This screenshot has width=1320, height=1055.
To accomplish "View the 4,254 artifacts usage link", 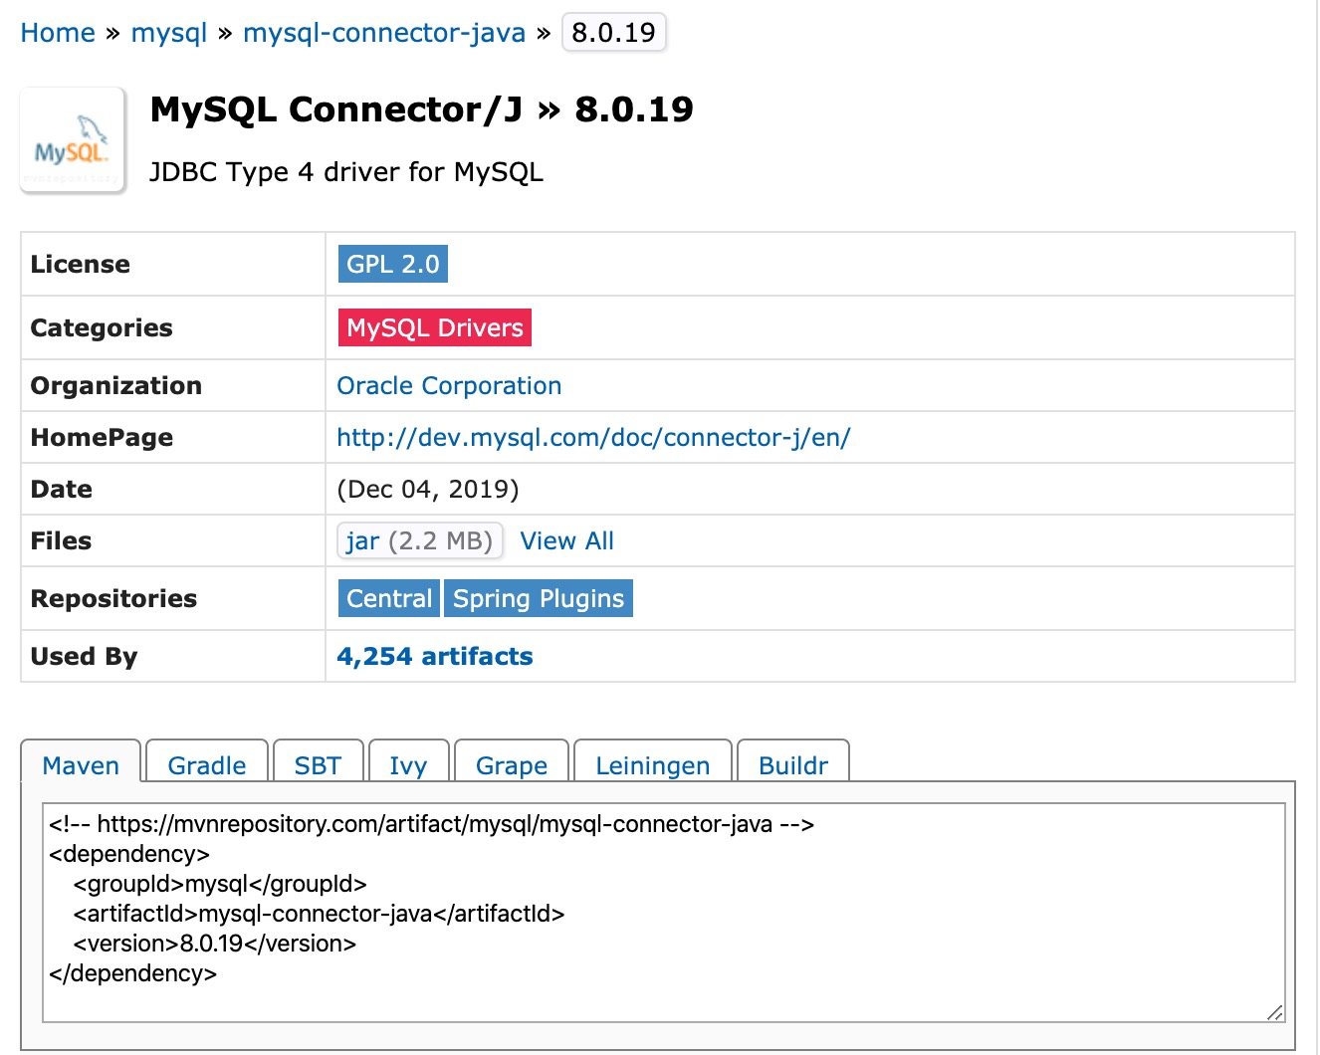I will tap(435, 657).
